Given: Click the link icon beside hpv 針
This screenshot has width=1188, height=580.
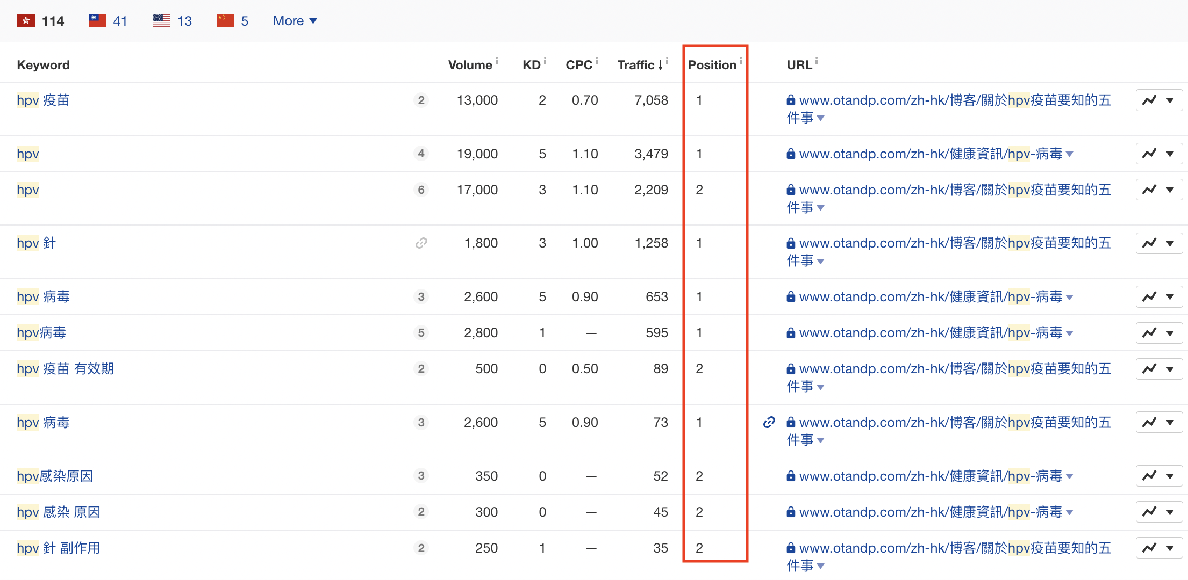Looking at the screenshot, I should 421,243.
